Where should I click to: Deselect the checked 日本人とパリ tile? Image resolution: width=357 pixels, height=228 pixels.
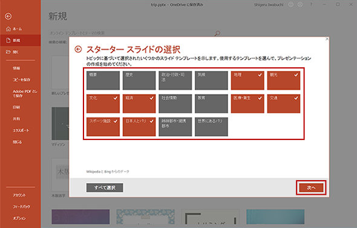pyautogui.click(x=139, y=127)
